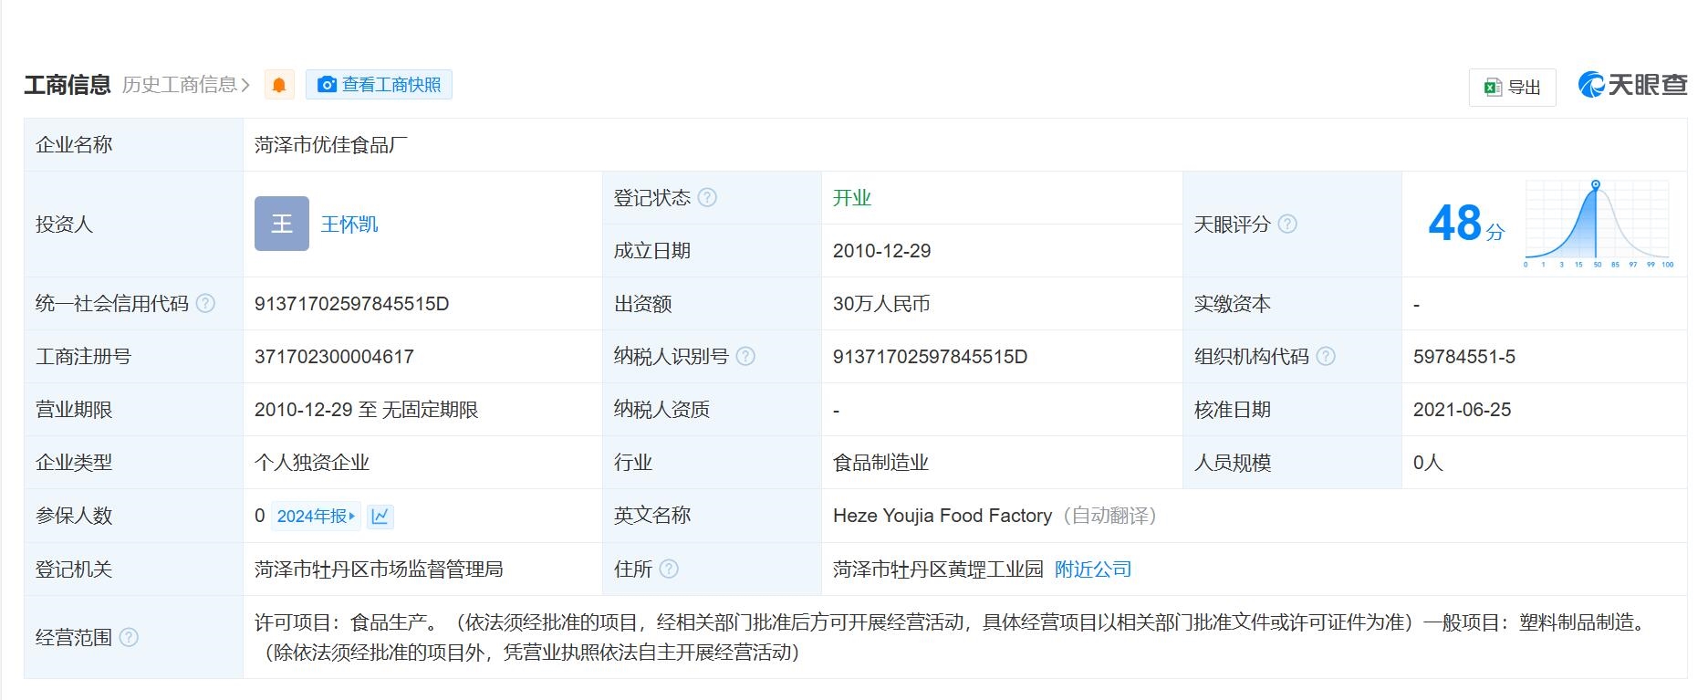
Task: Click the 个人独资企业 company type
Action: tap(312, 463)
